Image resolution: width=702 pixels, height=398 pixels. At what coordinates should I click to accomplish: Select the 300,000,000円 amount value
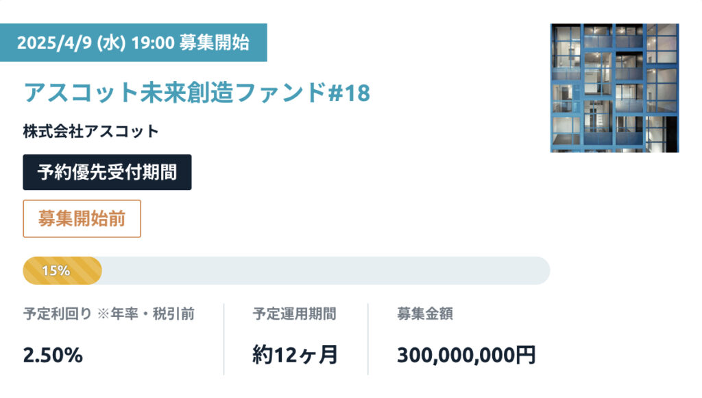(x=466, y=355)
